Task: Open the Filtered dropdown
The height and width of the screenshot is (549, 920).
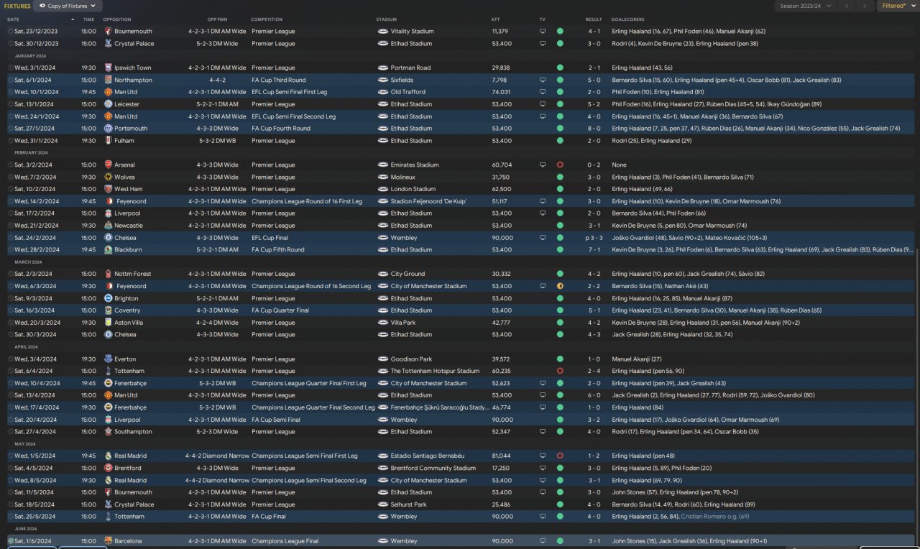Action: pyautogui.click(x=898, y=6)
